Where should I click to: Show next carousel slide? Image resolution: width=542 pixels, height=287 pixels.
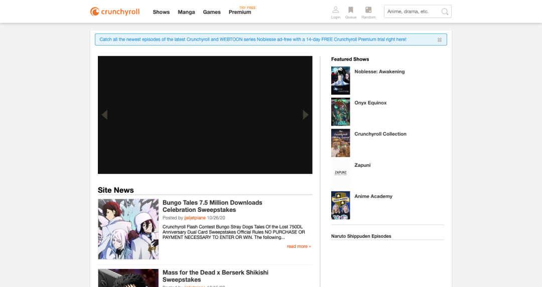pyautogui.click(x=306, y=115)
